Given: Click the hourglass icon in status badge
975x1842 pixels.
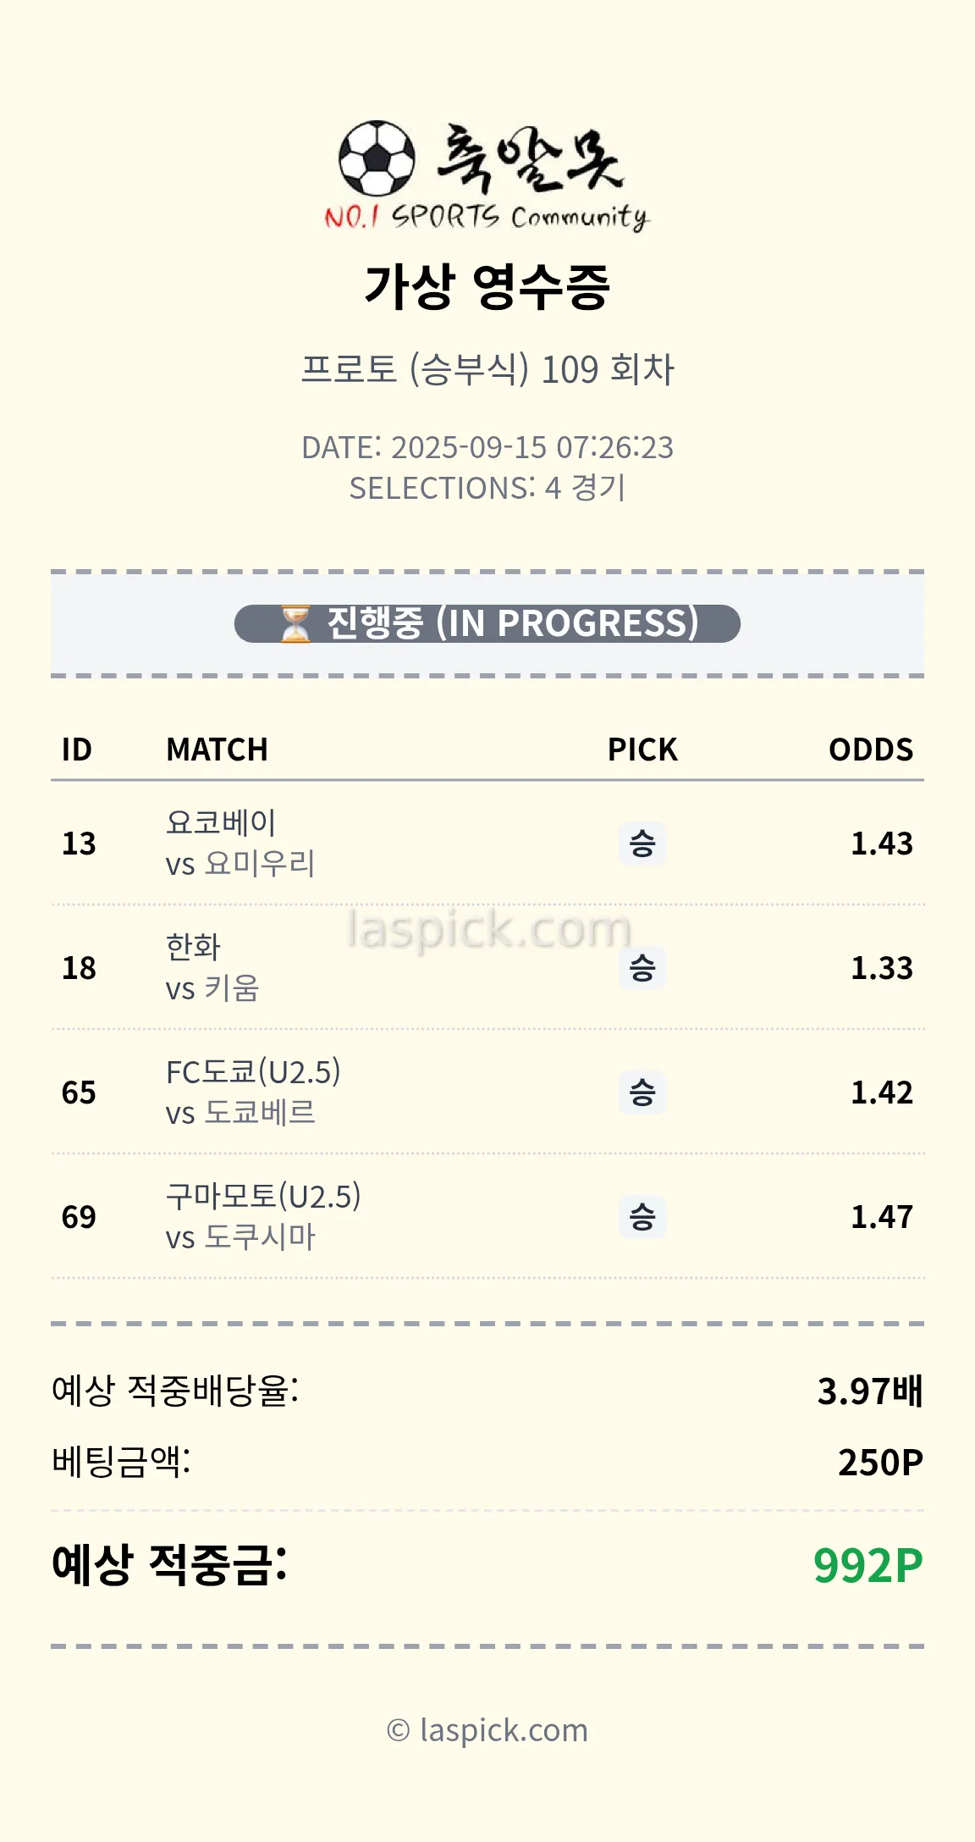Looking at the screenshot, I should (x=295, y=623).
